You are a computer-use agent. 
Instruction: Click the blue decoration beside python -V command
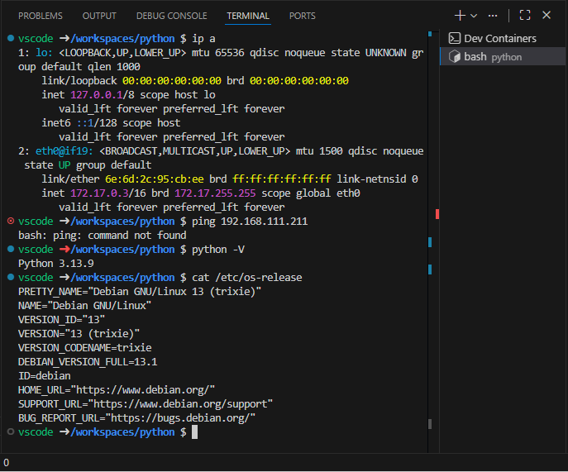click(11, 249)
